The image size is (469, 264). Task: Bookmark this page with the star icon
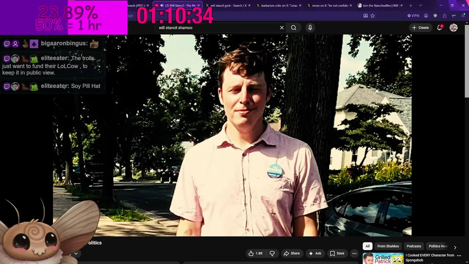point(372,16)
